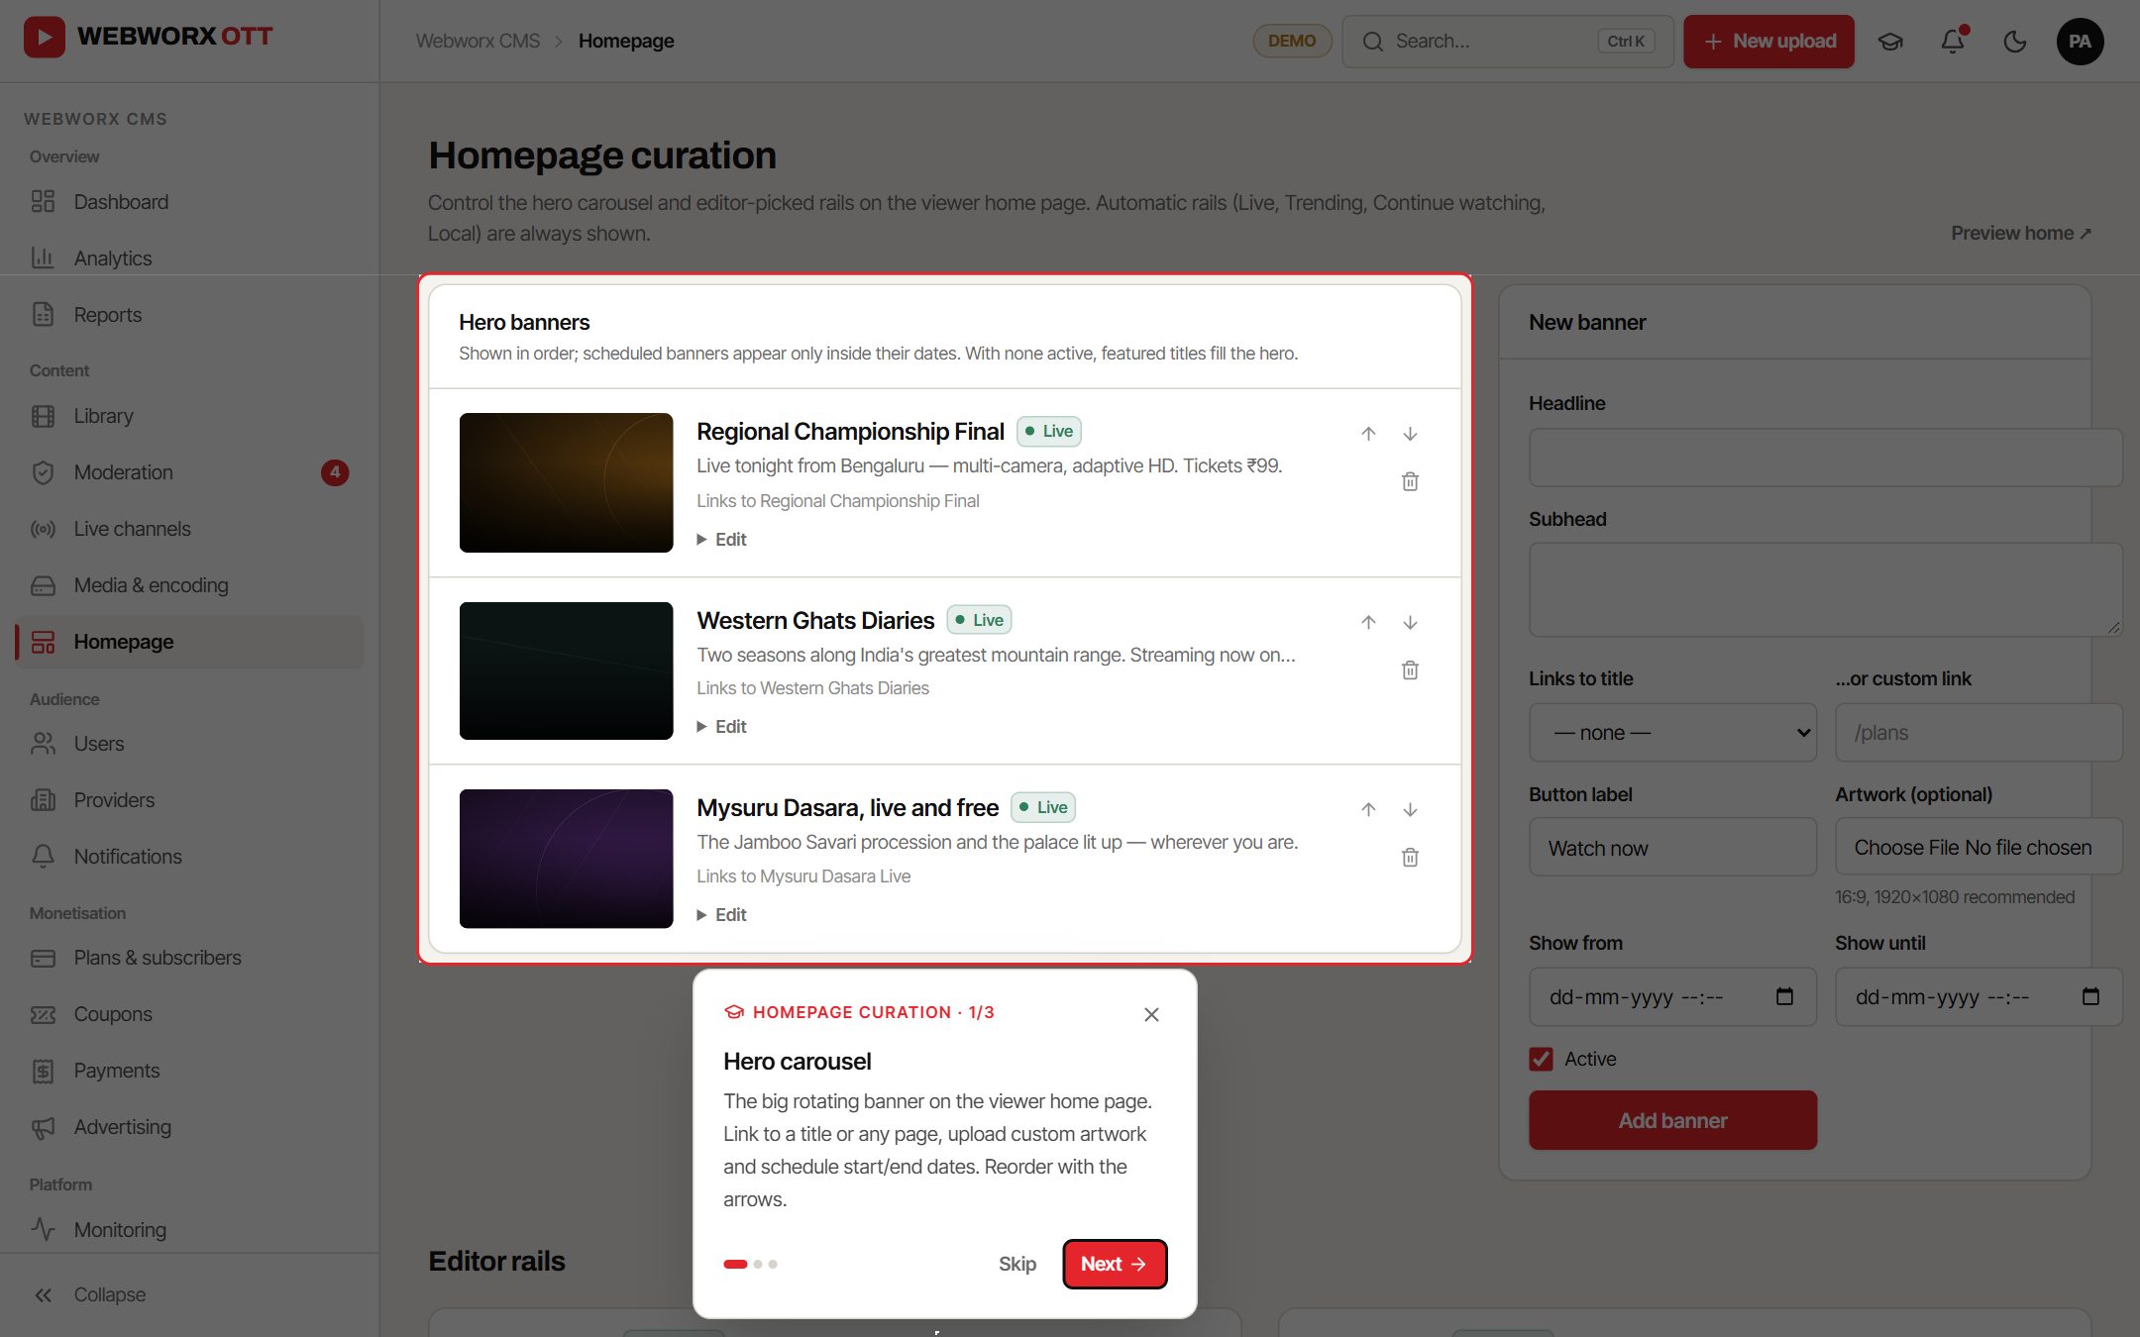Open Plans & subscribers page
This screenshot has width=2140, height=1337.
click(x=189, y=958)
